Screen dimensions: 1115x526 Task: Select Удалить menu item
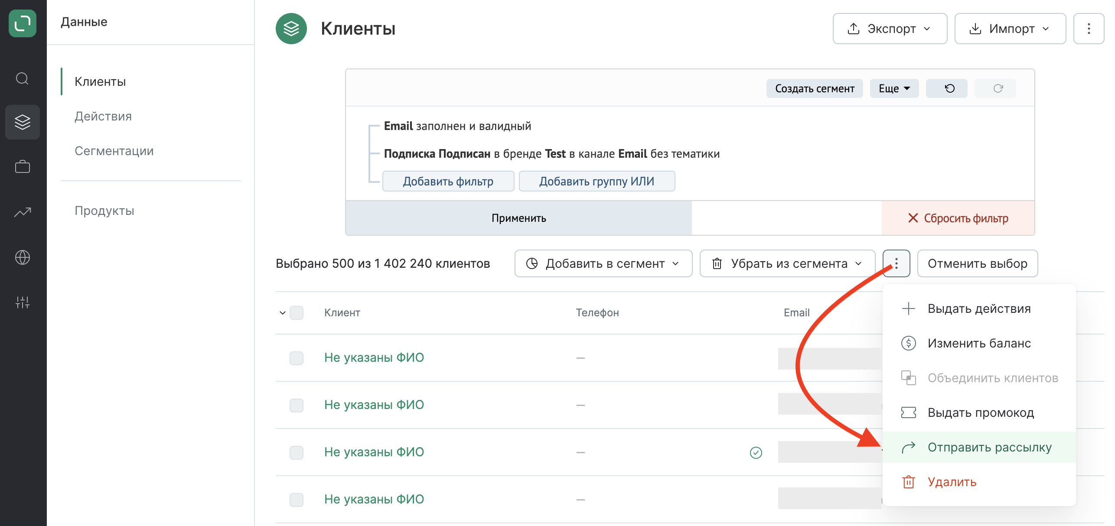(x=979, y=482)
